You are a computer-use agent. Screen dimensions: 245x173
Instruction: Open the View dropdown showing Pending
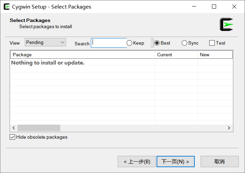45,42
